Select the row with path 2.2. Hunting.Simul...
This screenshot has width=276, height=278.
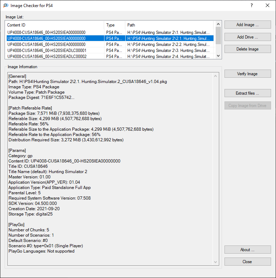[x=110, y=44]
